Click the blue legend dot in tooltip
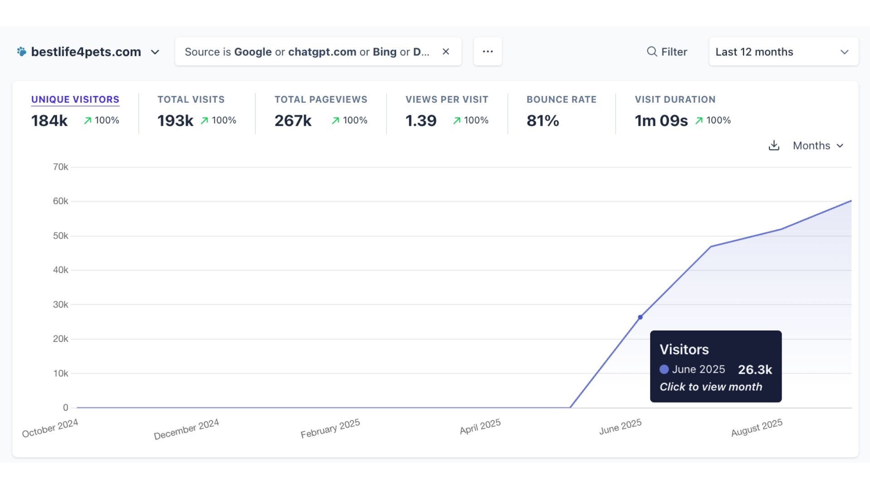 [664, 369]
